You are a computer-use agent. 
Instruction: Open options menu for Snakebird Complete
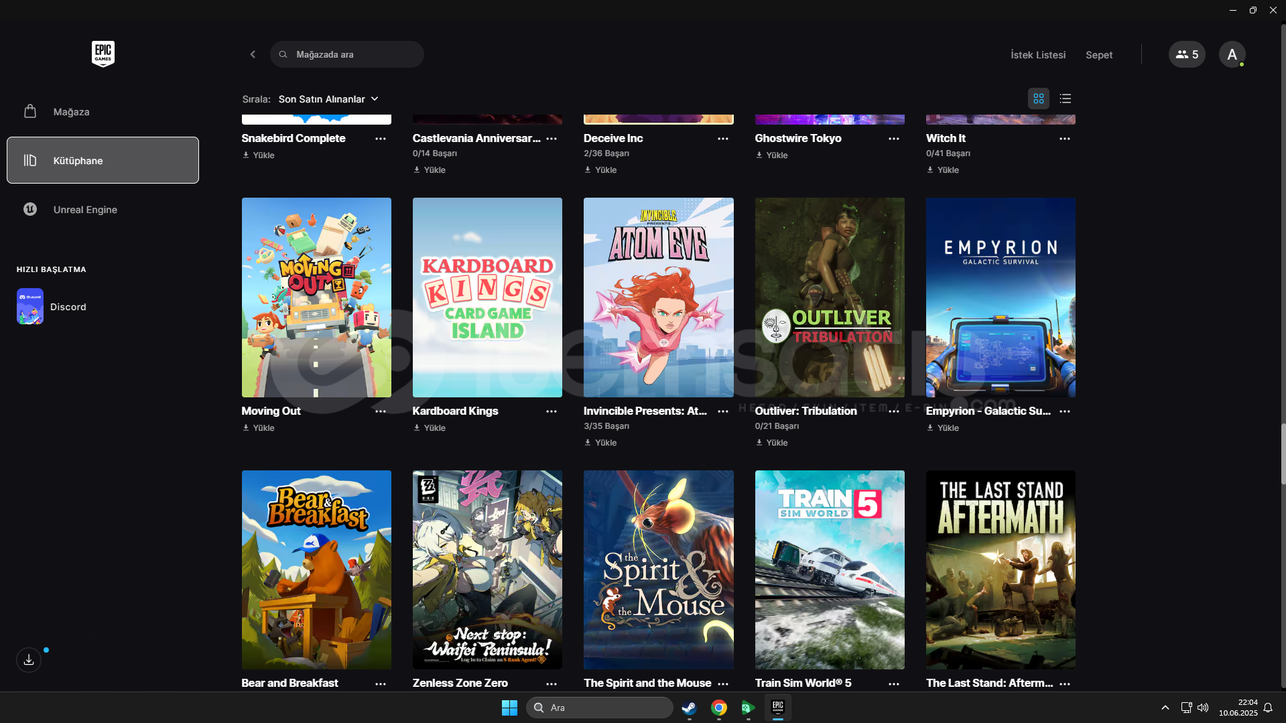point(381,139)
